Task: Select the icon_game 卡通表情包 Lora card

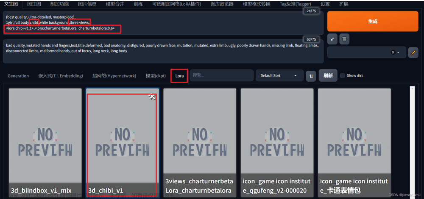Action: coord(354,142)
